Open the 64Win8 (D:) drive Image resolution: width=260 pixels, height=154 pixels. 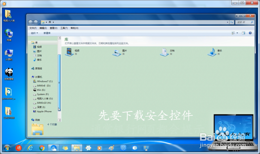pyautogui.click(x=42, y=86)
